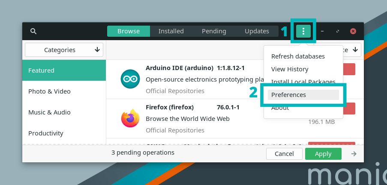Select the Browse tab
The image size is (387, 185).
(129, 31)
